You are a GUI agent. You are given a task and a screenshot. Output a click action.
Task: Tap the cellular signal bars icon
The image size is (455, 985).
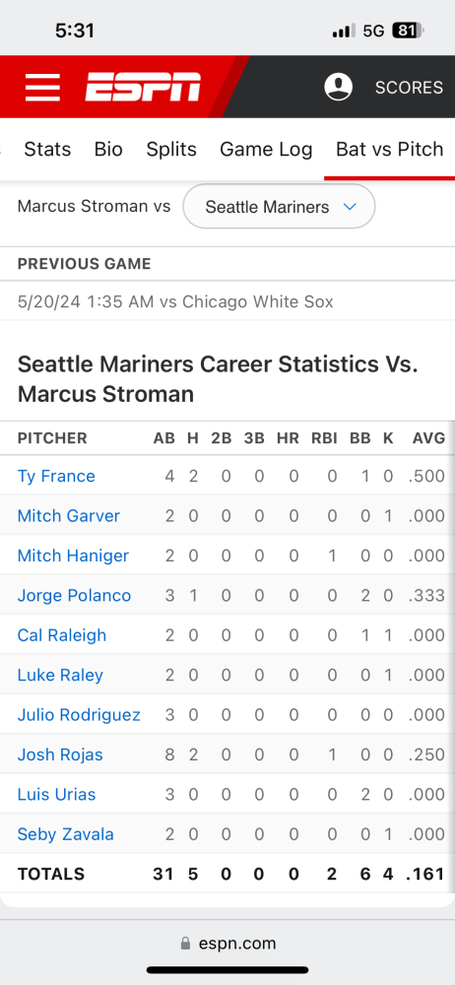(344, 31)
